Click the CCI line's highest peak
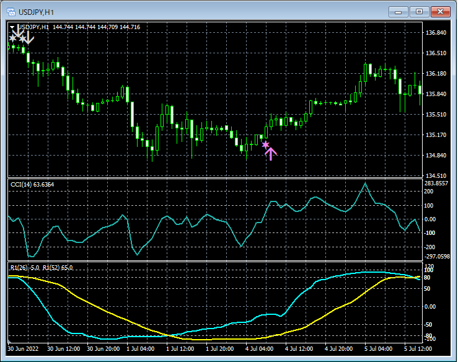458x362 pixels. point(365,183)
